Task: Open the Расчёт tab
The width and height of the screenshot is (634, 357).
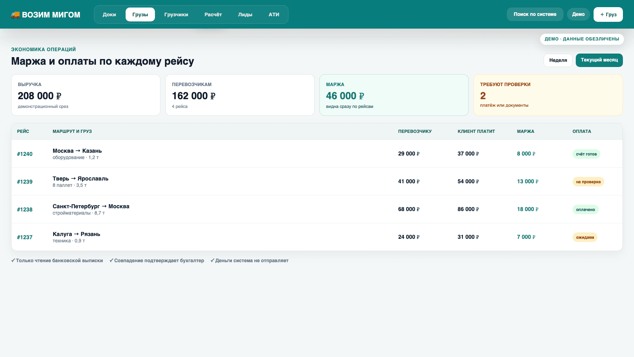Action: coord(213,15)
